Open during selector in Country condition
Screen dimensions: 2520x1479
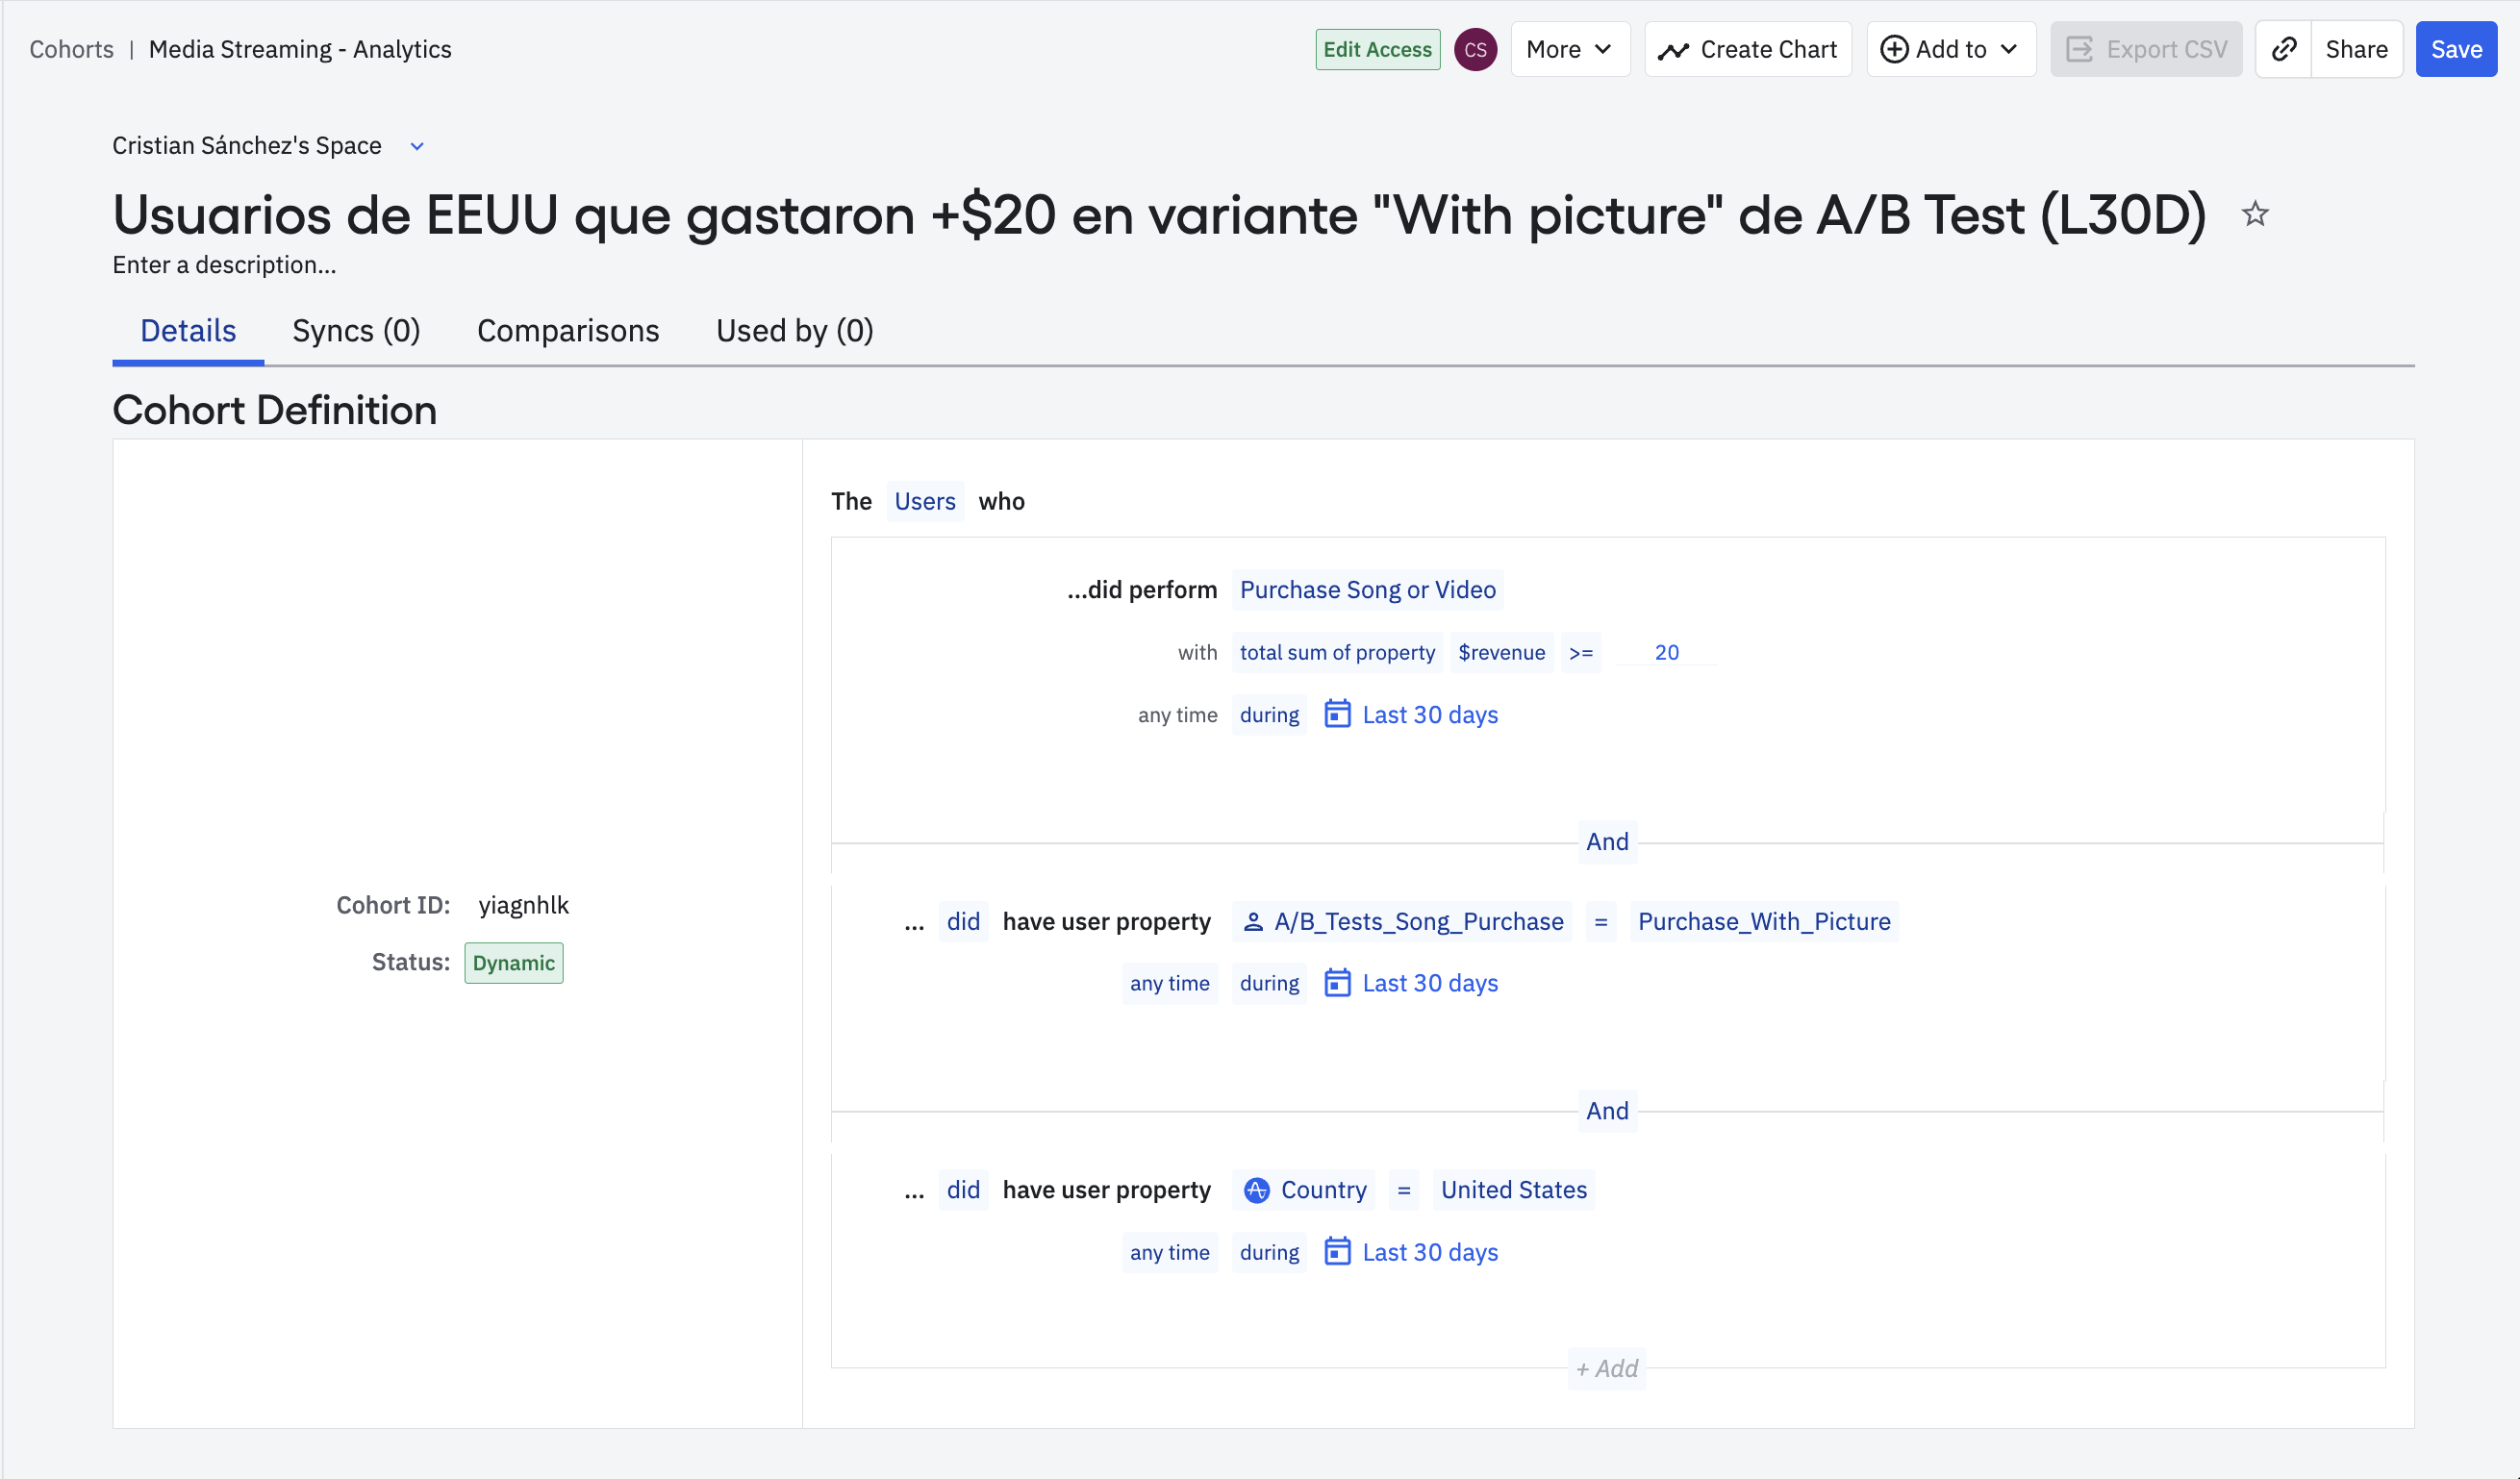click(x=1269, y=1252)
